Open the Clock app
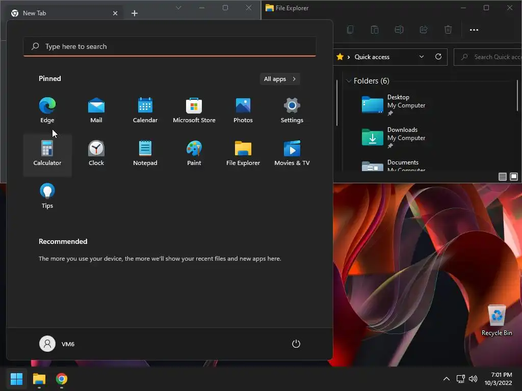Screen dimensions: 522x391 (96, 153)
